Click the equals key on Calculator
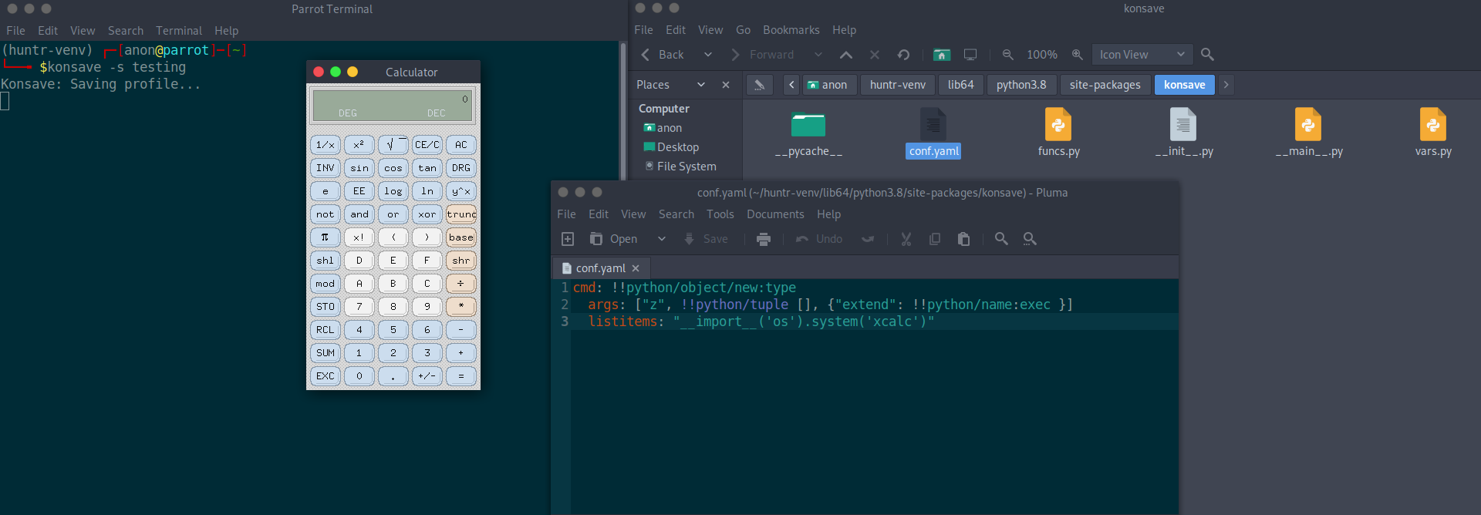1481x515 pixels. point(461,376)
